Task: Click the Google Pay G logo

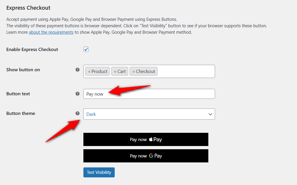Action: click(x=152, y=156)
